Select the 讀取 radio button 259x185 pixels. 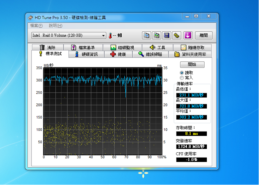click(182, 72)
